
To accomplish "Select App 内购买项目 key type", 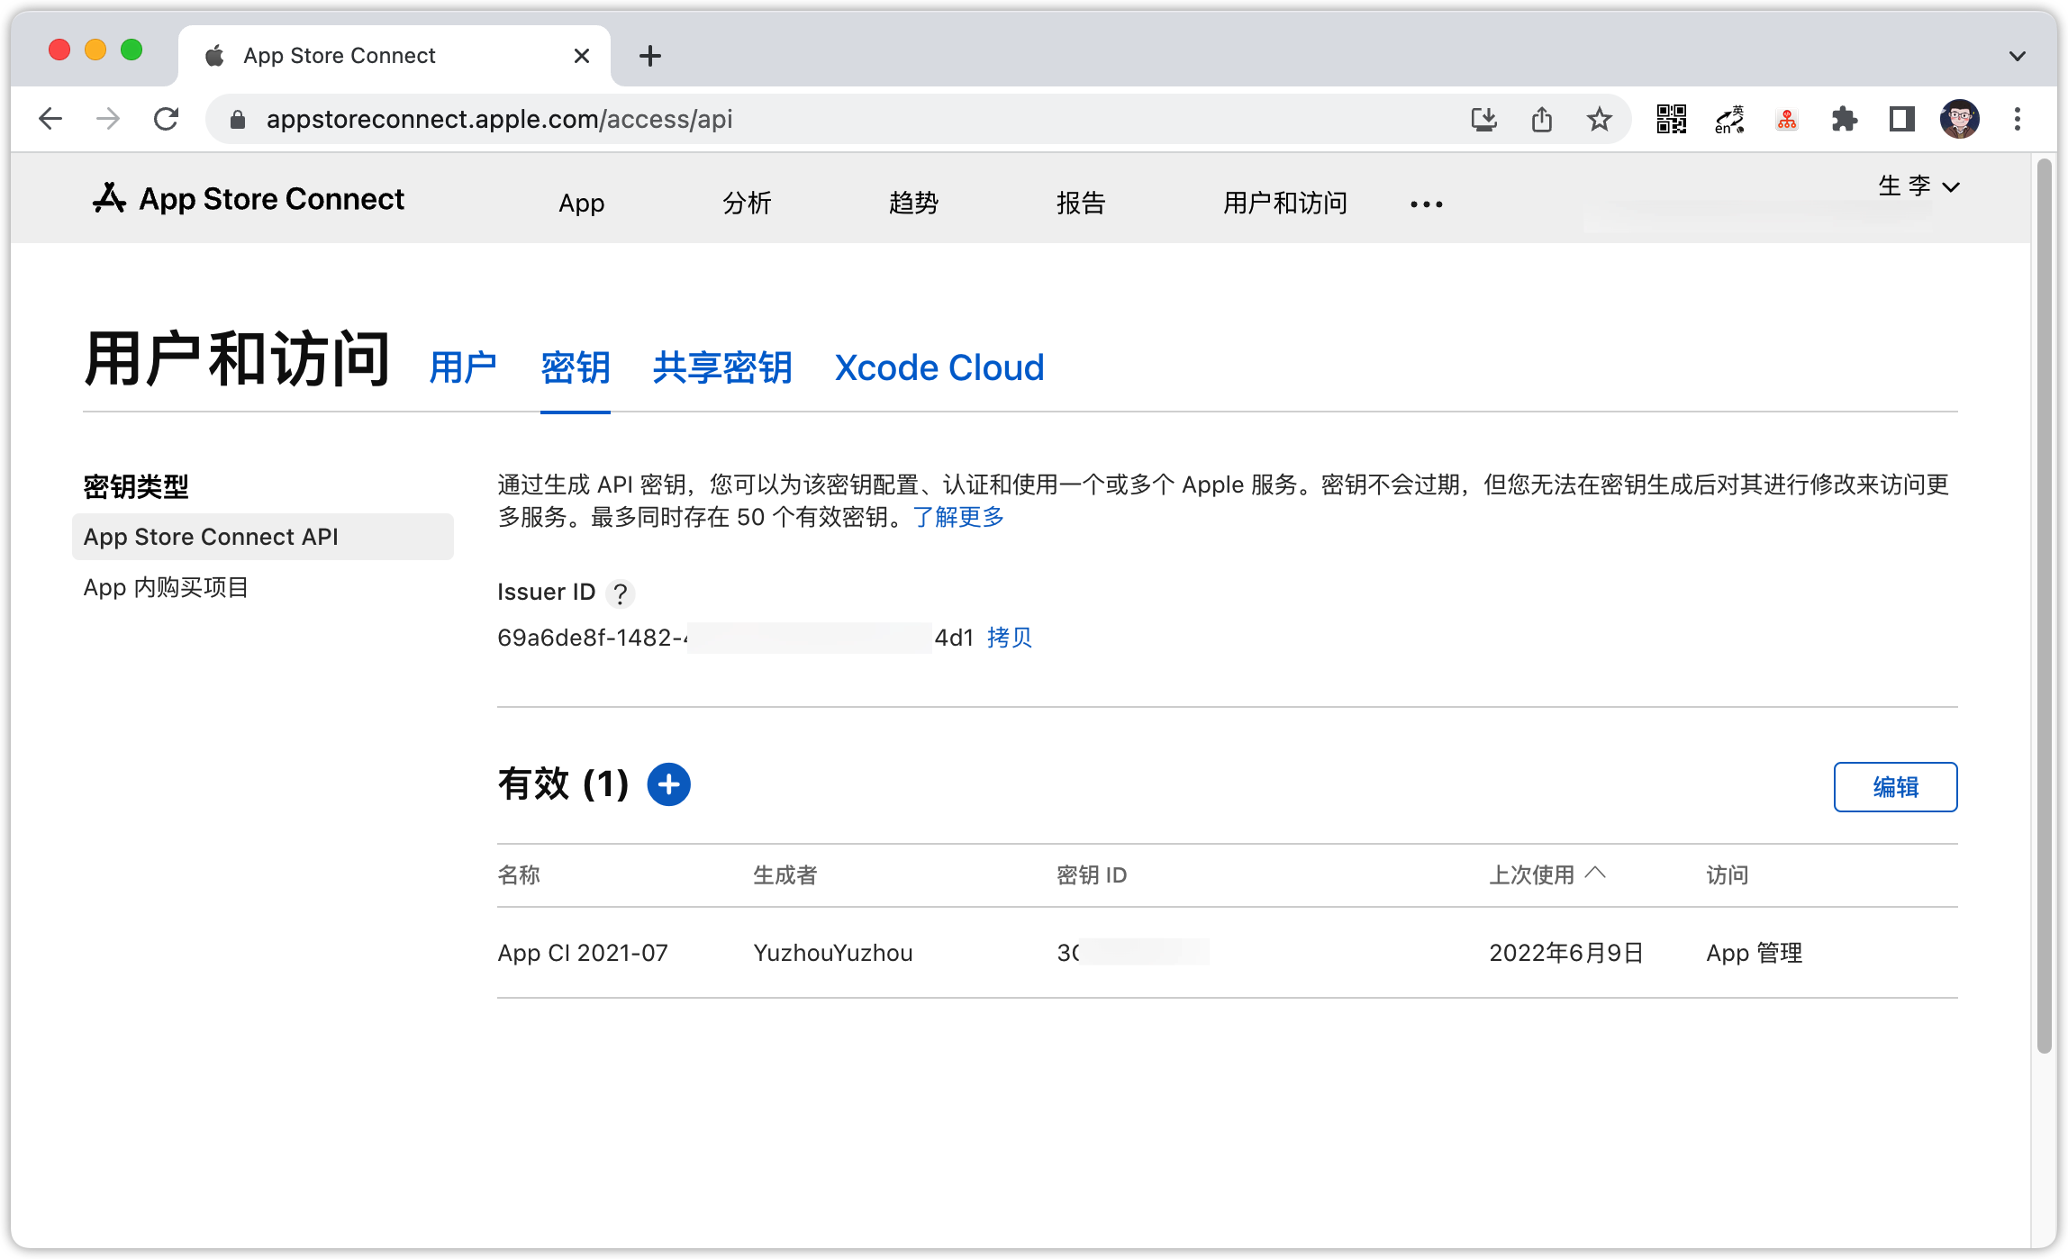I will tap(166, 588).
